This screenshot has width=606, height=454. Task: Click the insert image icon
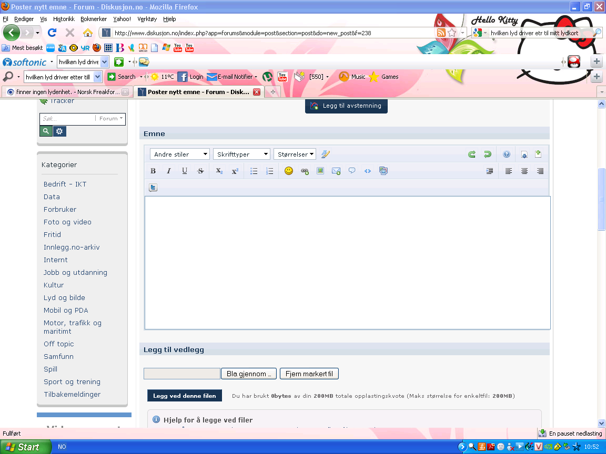pyautogui.click(x=320, y=171)
